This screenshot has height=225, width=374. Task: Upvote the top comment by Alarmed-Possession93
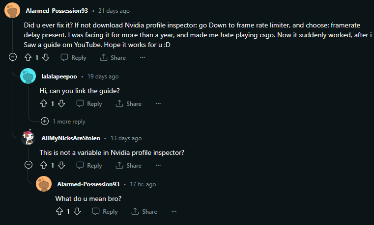click(28, 57)
